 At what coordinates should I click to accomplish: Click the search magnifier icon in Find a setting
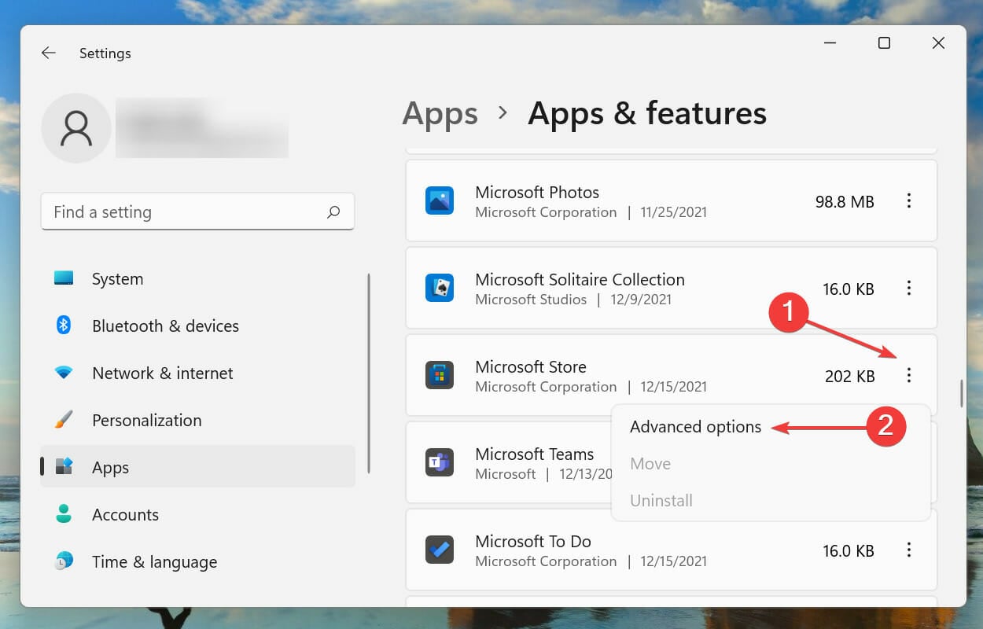[x=333, y=212]
